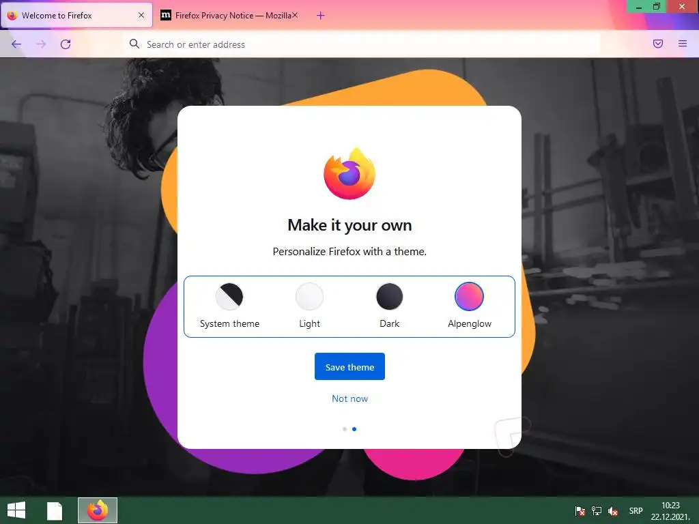This screenshot has width=699, height=524.
Task: Choose the Dark theme
Action: pos(390,306)
